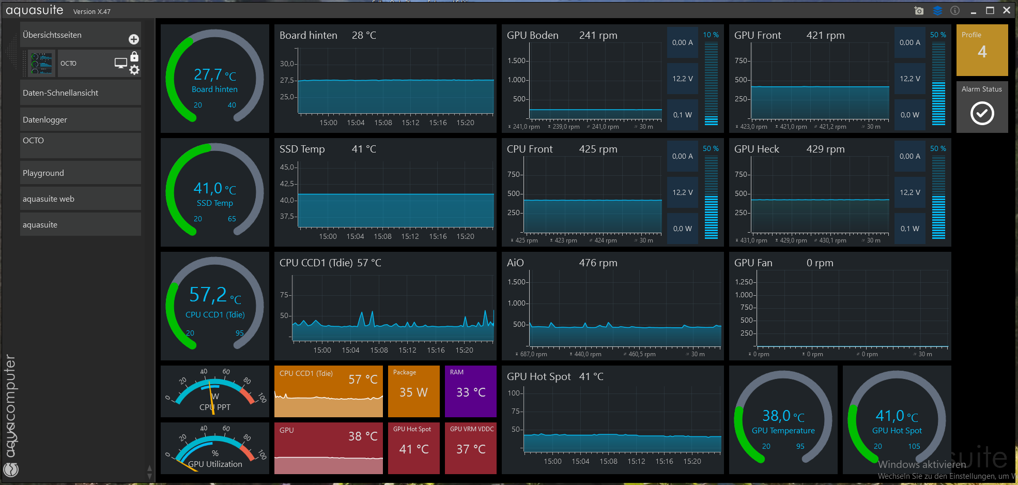Click GPU Boden 12,2 V value box
Viewport: 1018px width, 485px height.
(x=683, y=79)
